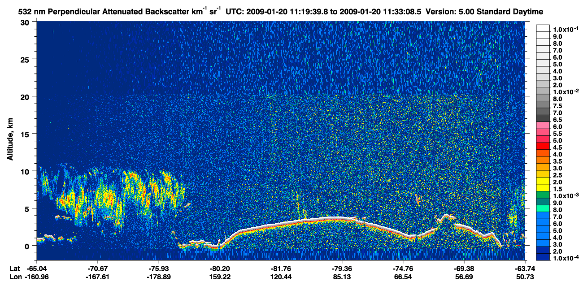This screenshot has height=299, width=583.
Task: Click latitude value -81.76
Action: pyautogui.click(x=281, y=269)
